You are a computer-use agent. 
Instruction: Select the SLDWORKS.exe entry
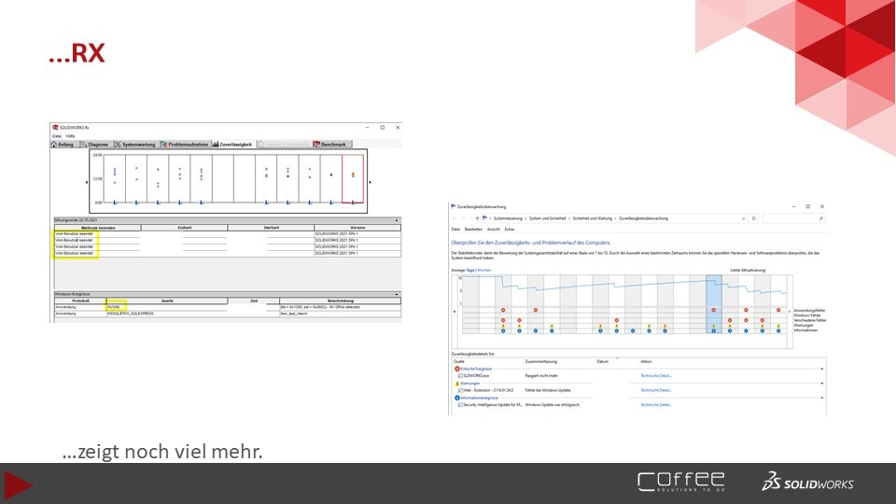476,376
